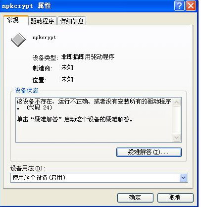The image size is (201, 207).
Task: Close the npkcrypt 属性 dialog
Action: click(191, 6)
